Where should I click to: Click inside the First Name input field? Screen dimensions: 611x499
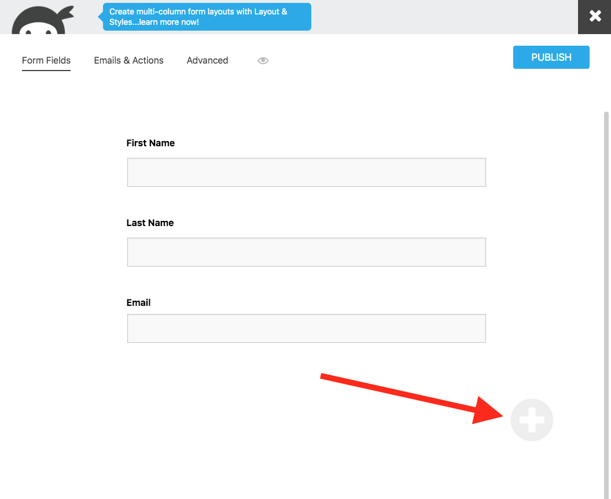click(x=306, y=172)
